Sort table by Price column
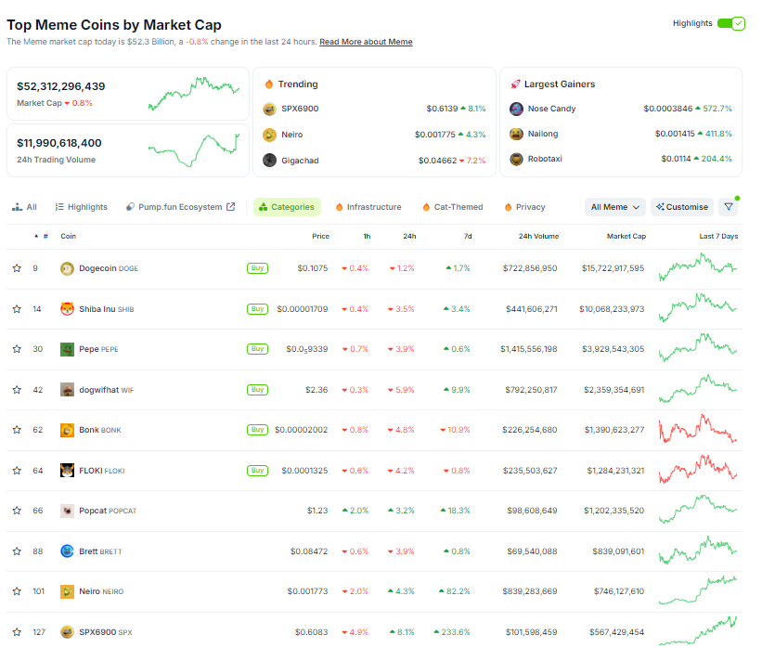 click(x=321, y=236)
